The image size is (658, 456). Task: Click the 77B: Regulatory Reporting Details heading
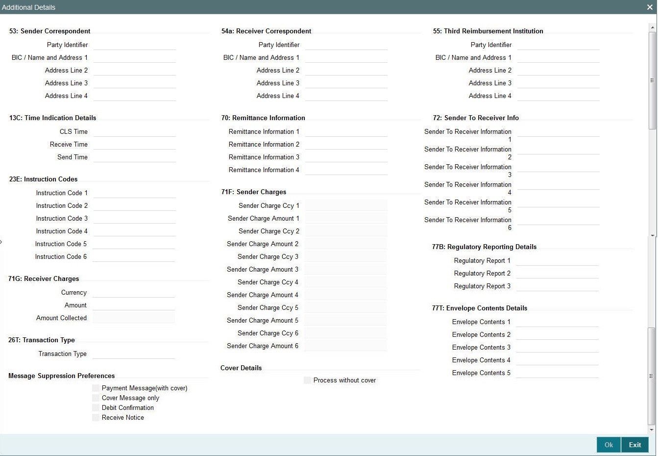tap(484, 247)
